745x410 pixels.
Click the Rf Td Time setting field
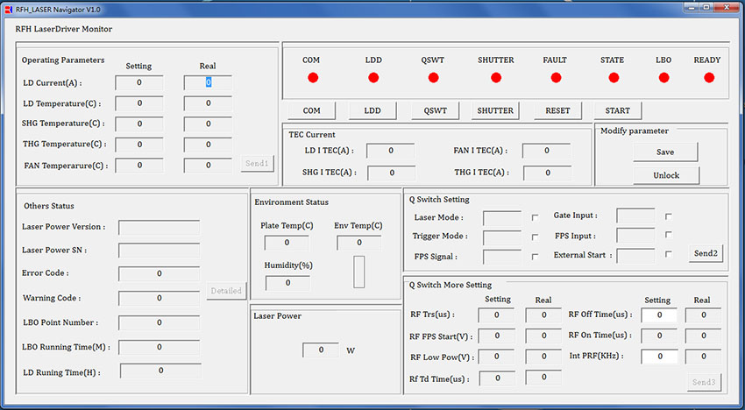point(497,378)
